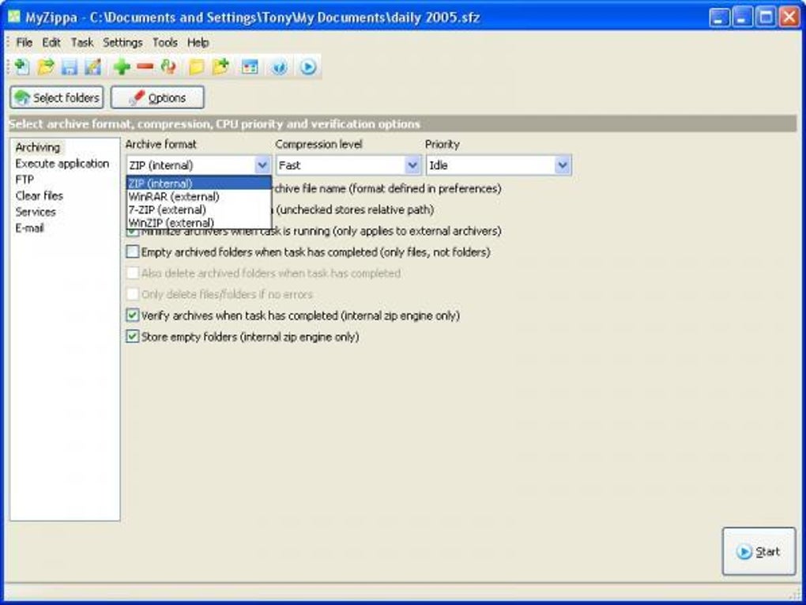This screenshot has height=605, width=806.
Task: Click the New task document icon
Action: coord(21,67)
